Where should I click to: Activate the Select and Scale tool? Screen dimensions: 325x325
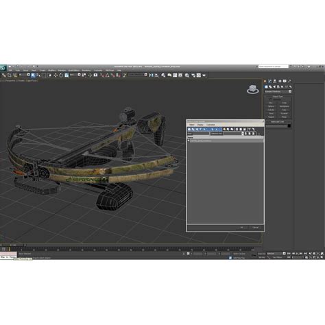coord(67,75)
